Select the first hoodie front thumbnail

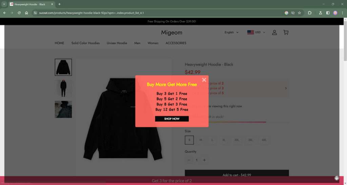63,67
